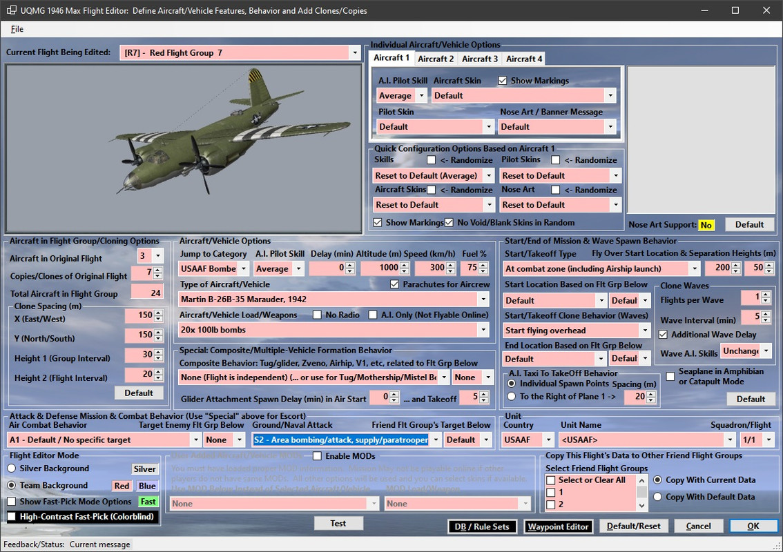
Task: Switch to Aircraft 4 tab
Action: (x=524, y=59)
